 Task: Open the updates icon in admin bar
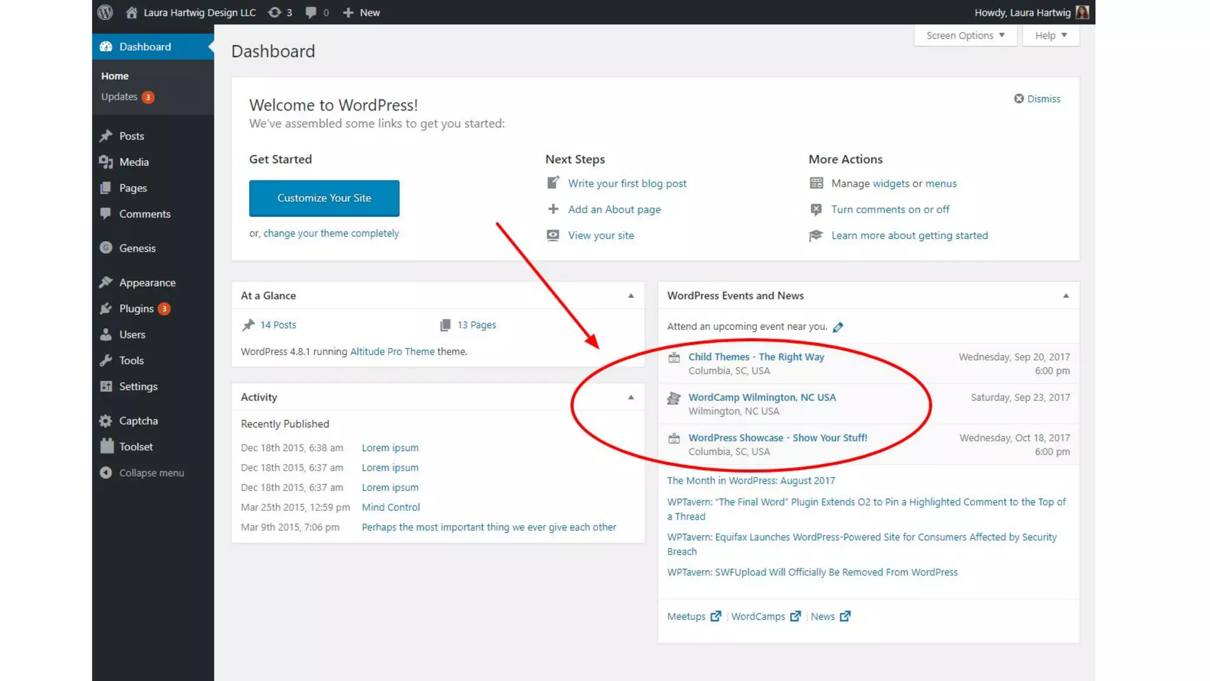point(275,12)
